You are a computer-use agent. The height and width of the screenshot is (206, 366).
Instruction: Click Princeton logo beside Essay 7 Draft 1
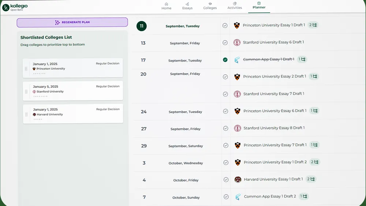(238, 145)
